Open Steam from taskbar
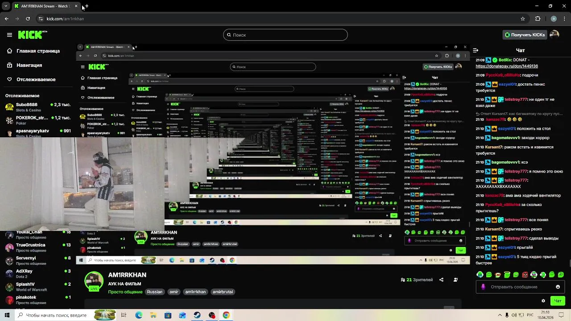This screenshot has height=321, width=571. 197,315
